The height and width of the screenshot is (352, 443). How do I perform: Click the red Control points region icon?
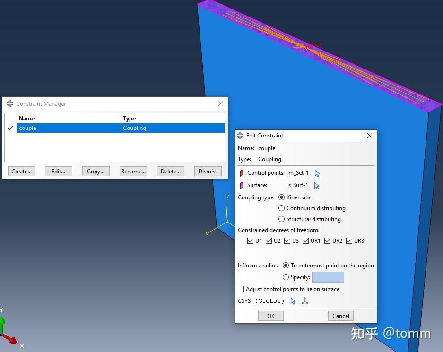tap(242, 173)
